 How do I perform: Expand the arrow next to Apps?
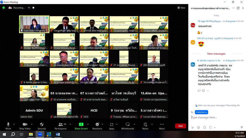(x=117, y=124)
